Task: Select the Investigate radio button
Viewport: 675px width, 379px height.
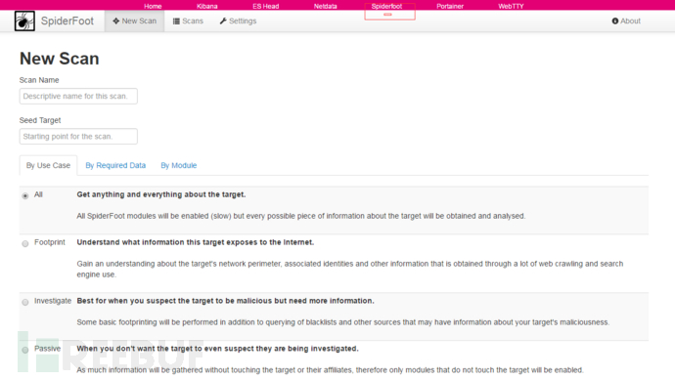Action: pyautogui.click(x=25, y=302)
